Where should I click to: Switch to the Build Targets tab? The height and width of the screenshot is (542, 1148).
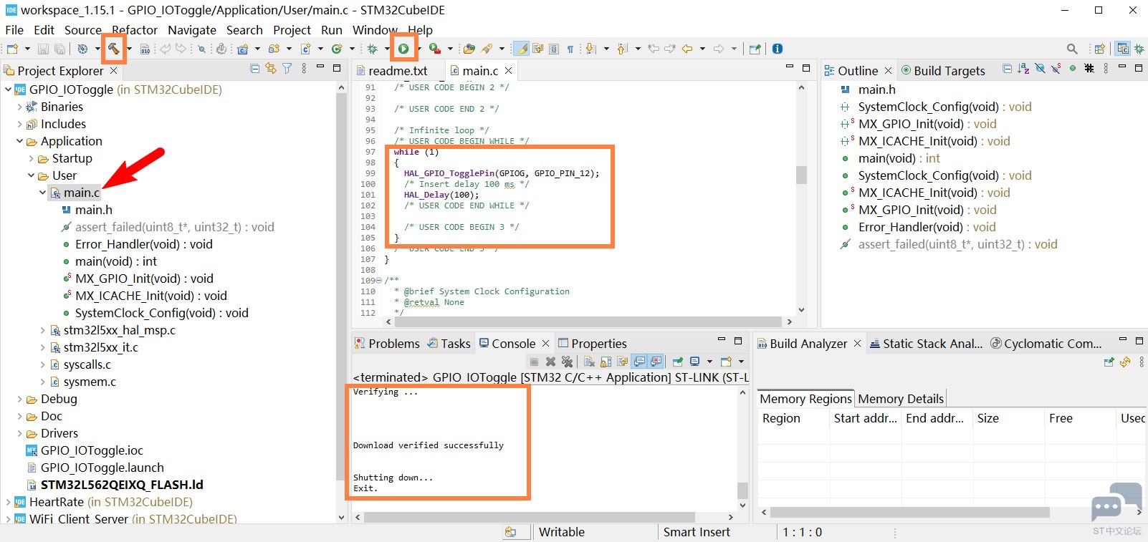coord(943,71)
